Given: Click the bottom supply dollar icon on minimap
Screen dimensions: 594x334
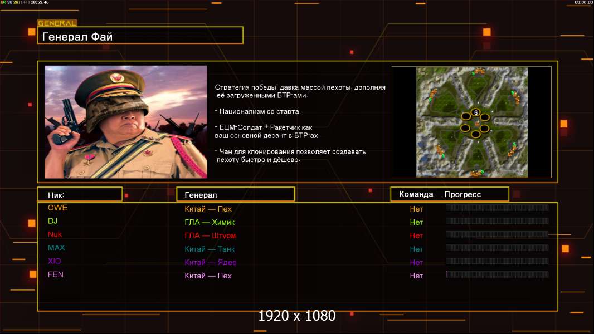Looking at the screenshot, I should 482,171.
